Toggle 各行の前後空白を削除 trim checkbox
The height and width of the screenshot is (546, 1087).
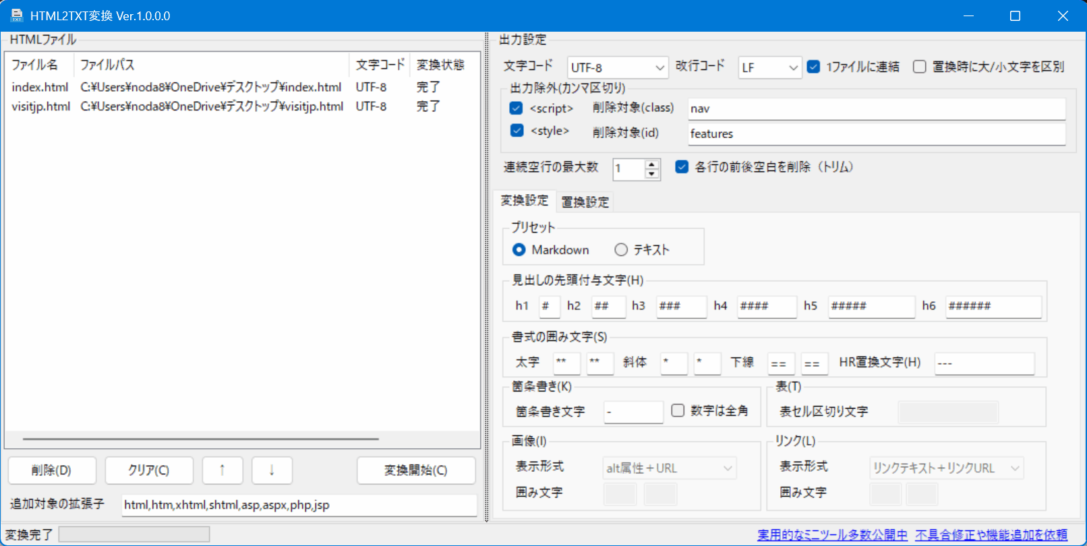click(x=682, y=166)
